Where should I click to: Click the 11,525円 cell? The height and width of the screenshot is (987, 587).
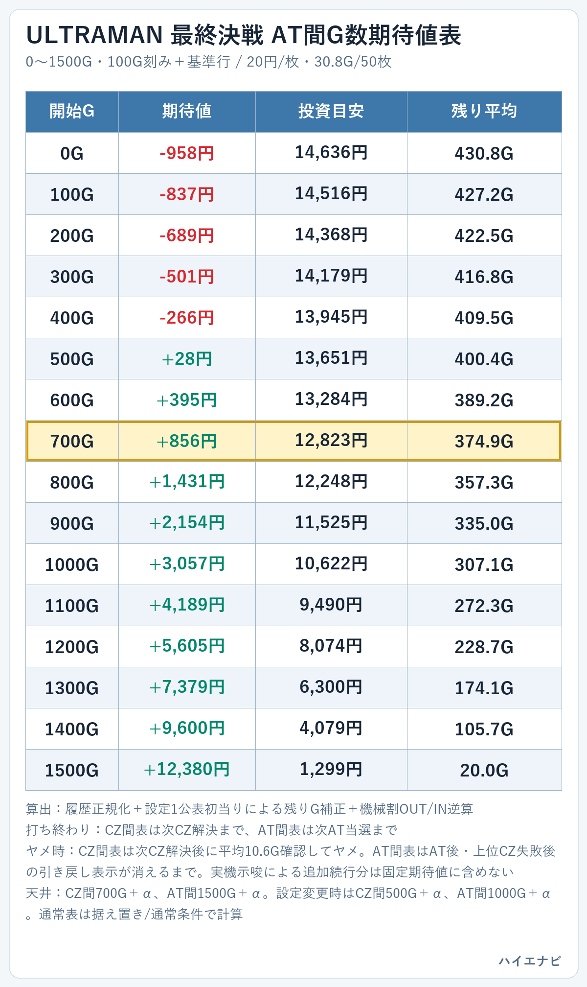tap(331, 523)
